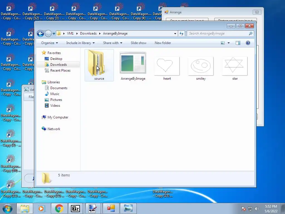The image size is (285, 214).
Task: Select DataWagon Copy (22) desktop shortcut
Action: tap(54, 193)
